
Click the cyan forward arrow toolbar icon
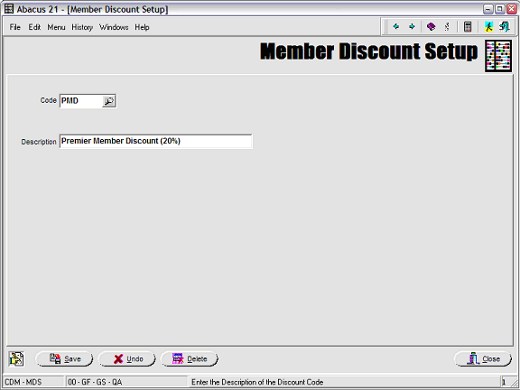pos(412,27)
